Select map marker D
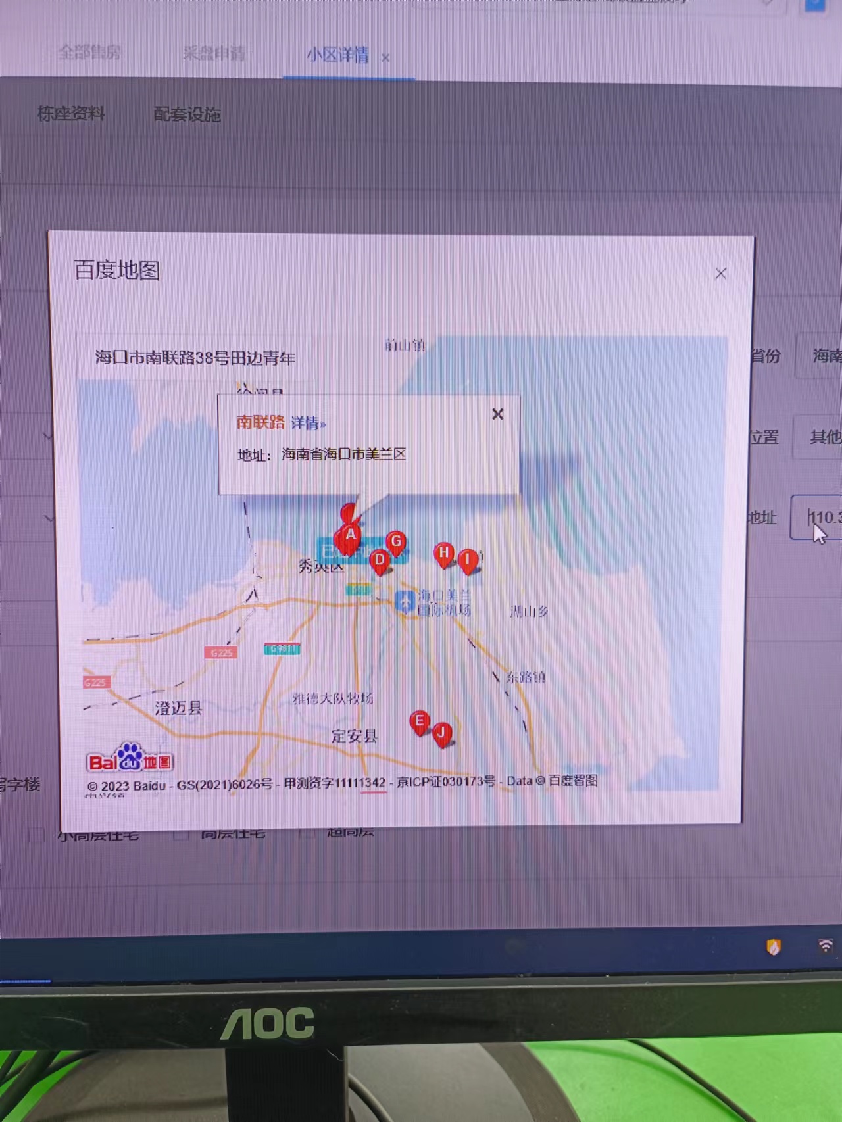This screenshot has height=1122, width=842. click(380, 560)
